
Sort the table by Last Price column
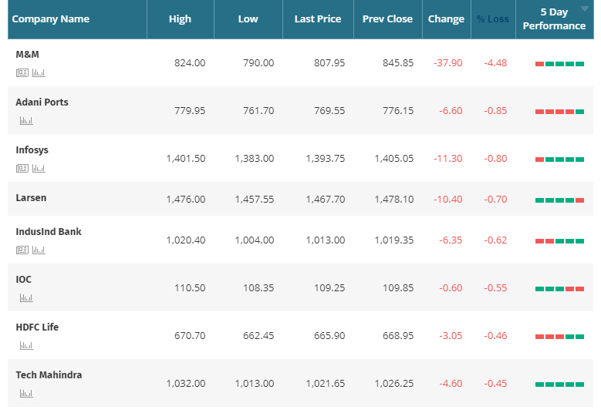[318, 19]
